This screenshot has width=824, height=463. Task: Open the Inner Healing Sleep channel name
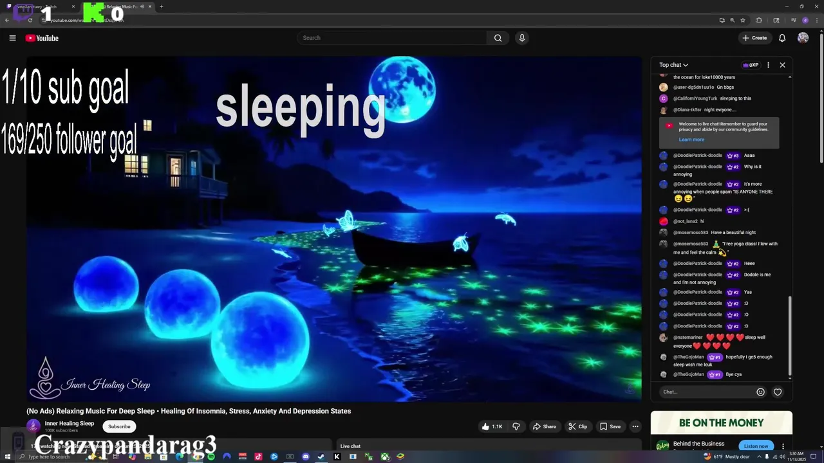click(70, 423)
